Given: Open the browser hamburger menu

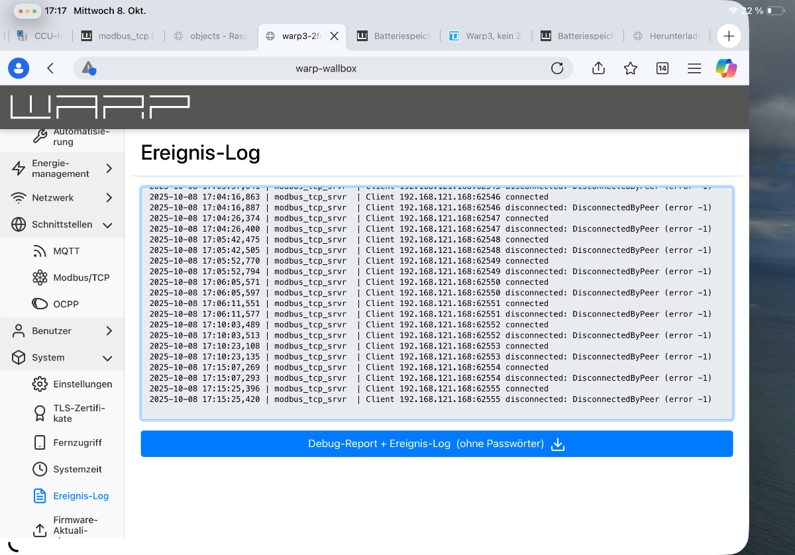Looking at the screenshot, I should pos(694,68).
